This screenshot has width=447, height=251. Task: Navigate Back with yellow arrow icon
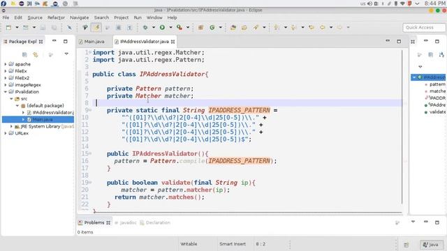323,27
